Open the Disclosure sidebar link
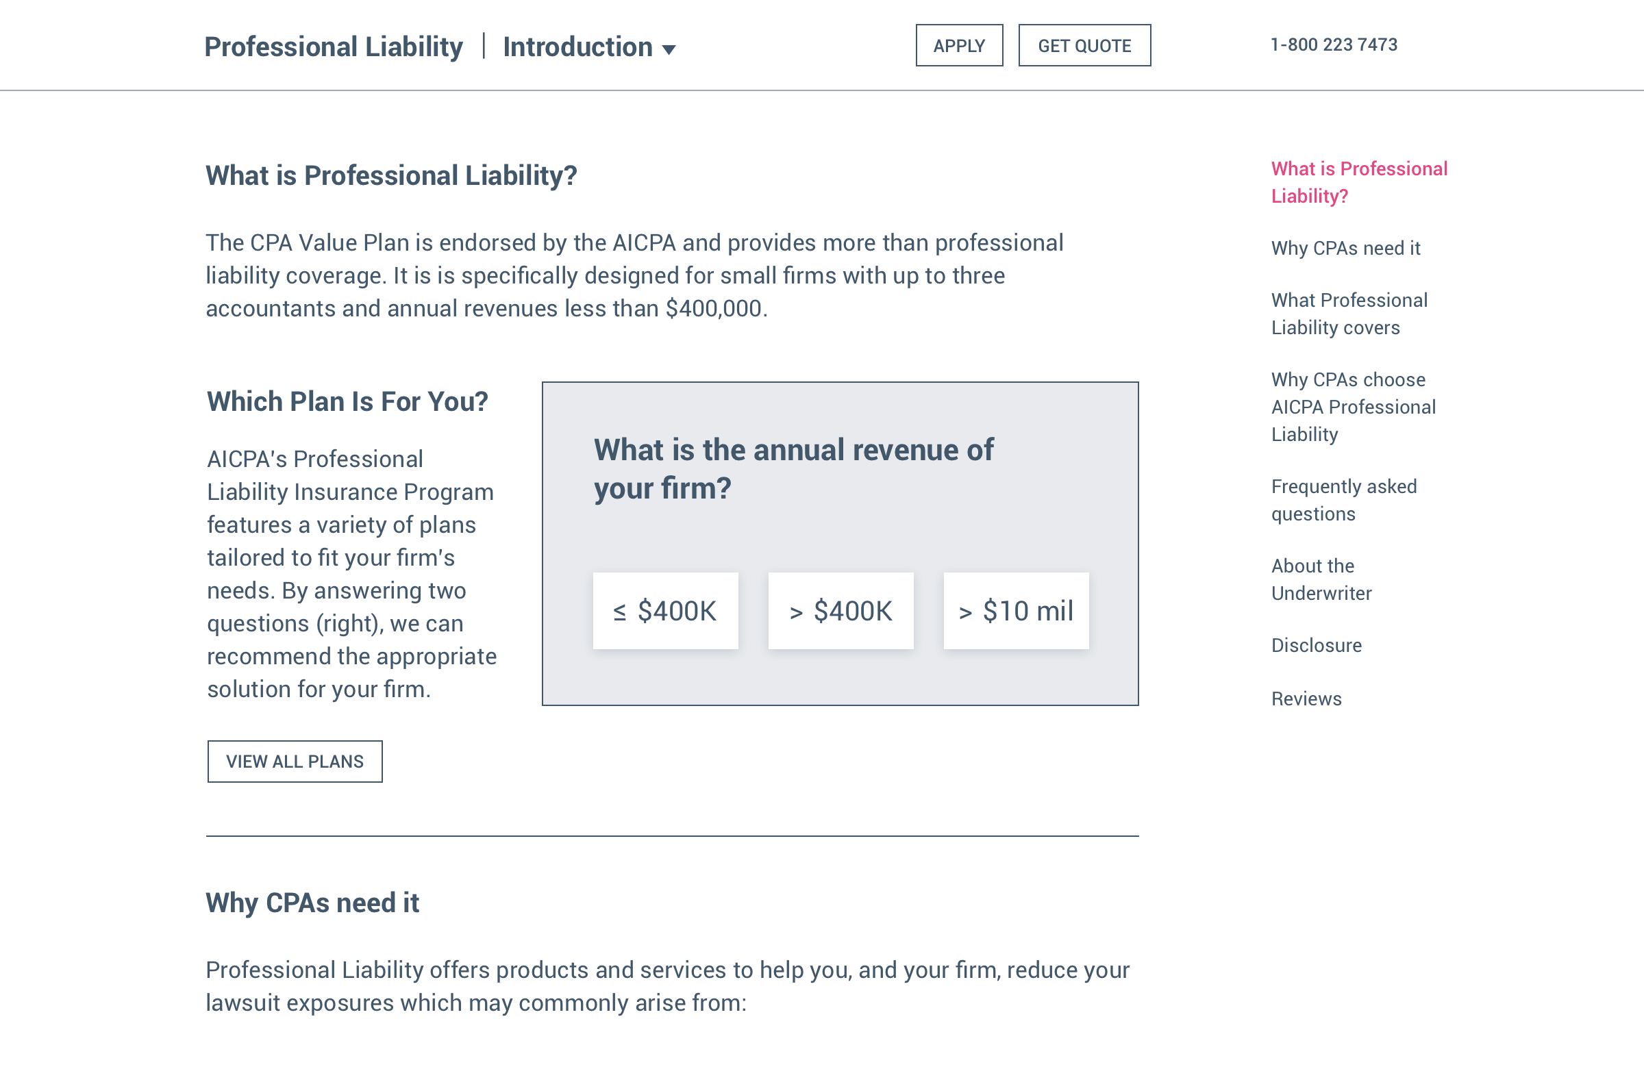This screenshot has width=1644, height=1082. (1316, 645)
